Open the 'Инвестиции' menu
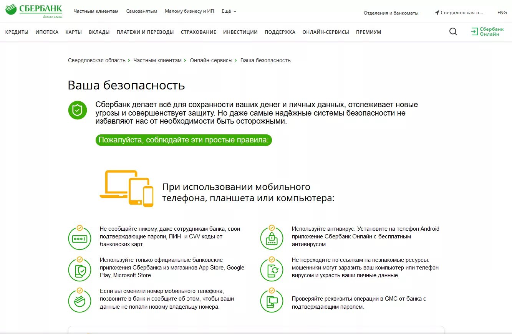The height and width of the screenshot is (334, 512). click(240, 32)
